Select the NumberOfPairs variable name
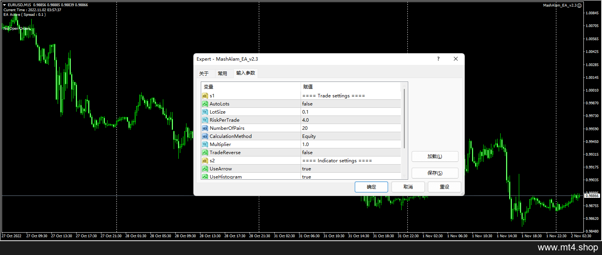The image size is (602, 255). (227, 128)
